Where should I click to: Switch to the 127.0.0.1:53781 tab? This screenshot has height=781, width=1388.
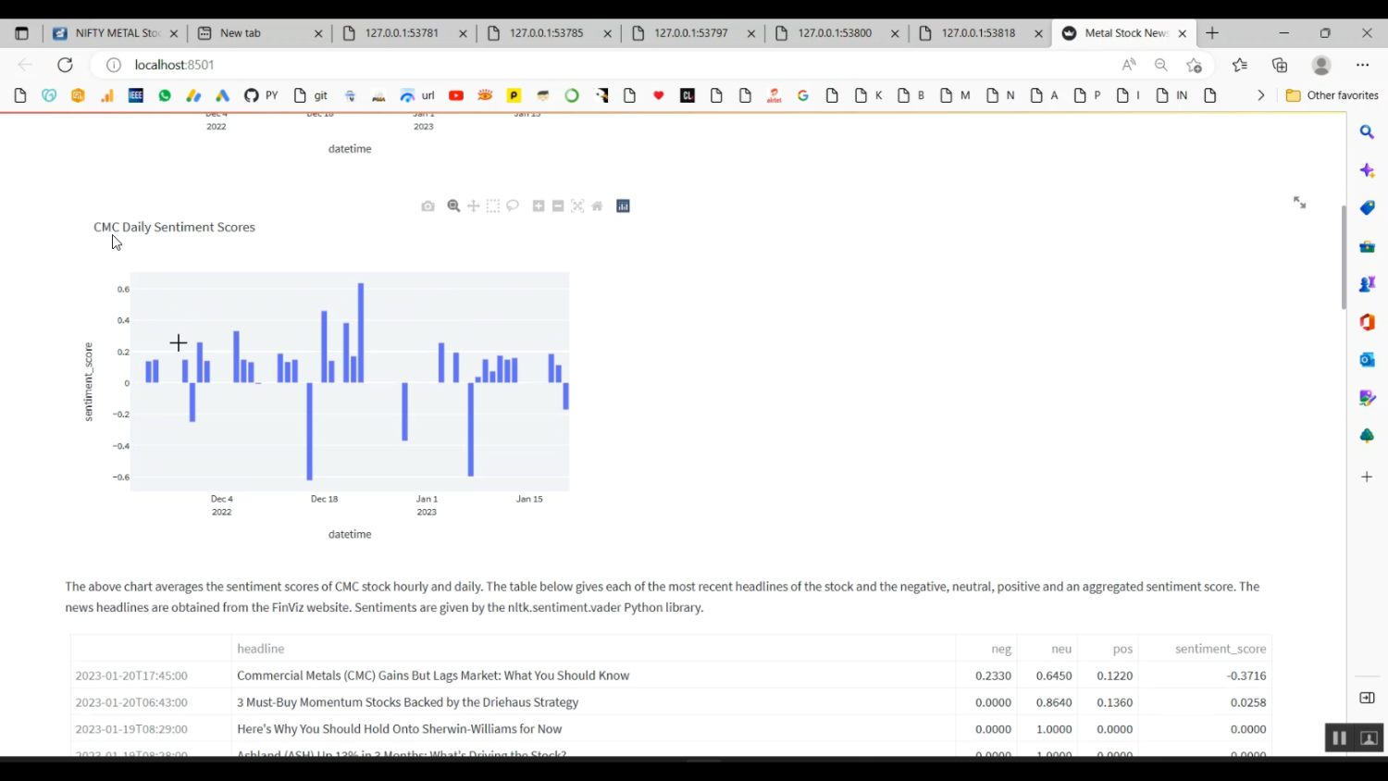[404, 33]
